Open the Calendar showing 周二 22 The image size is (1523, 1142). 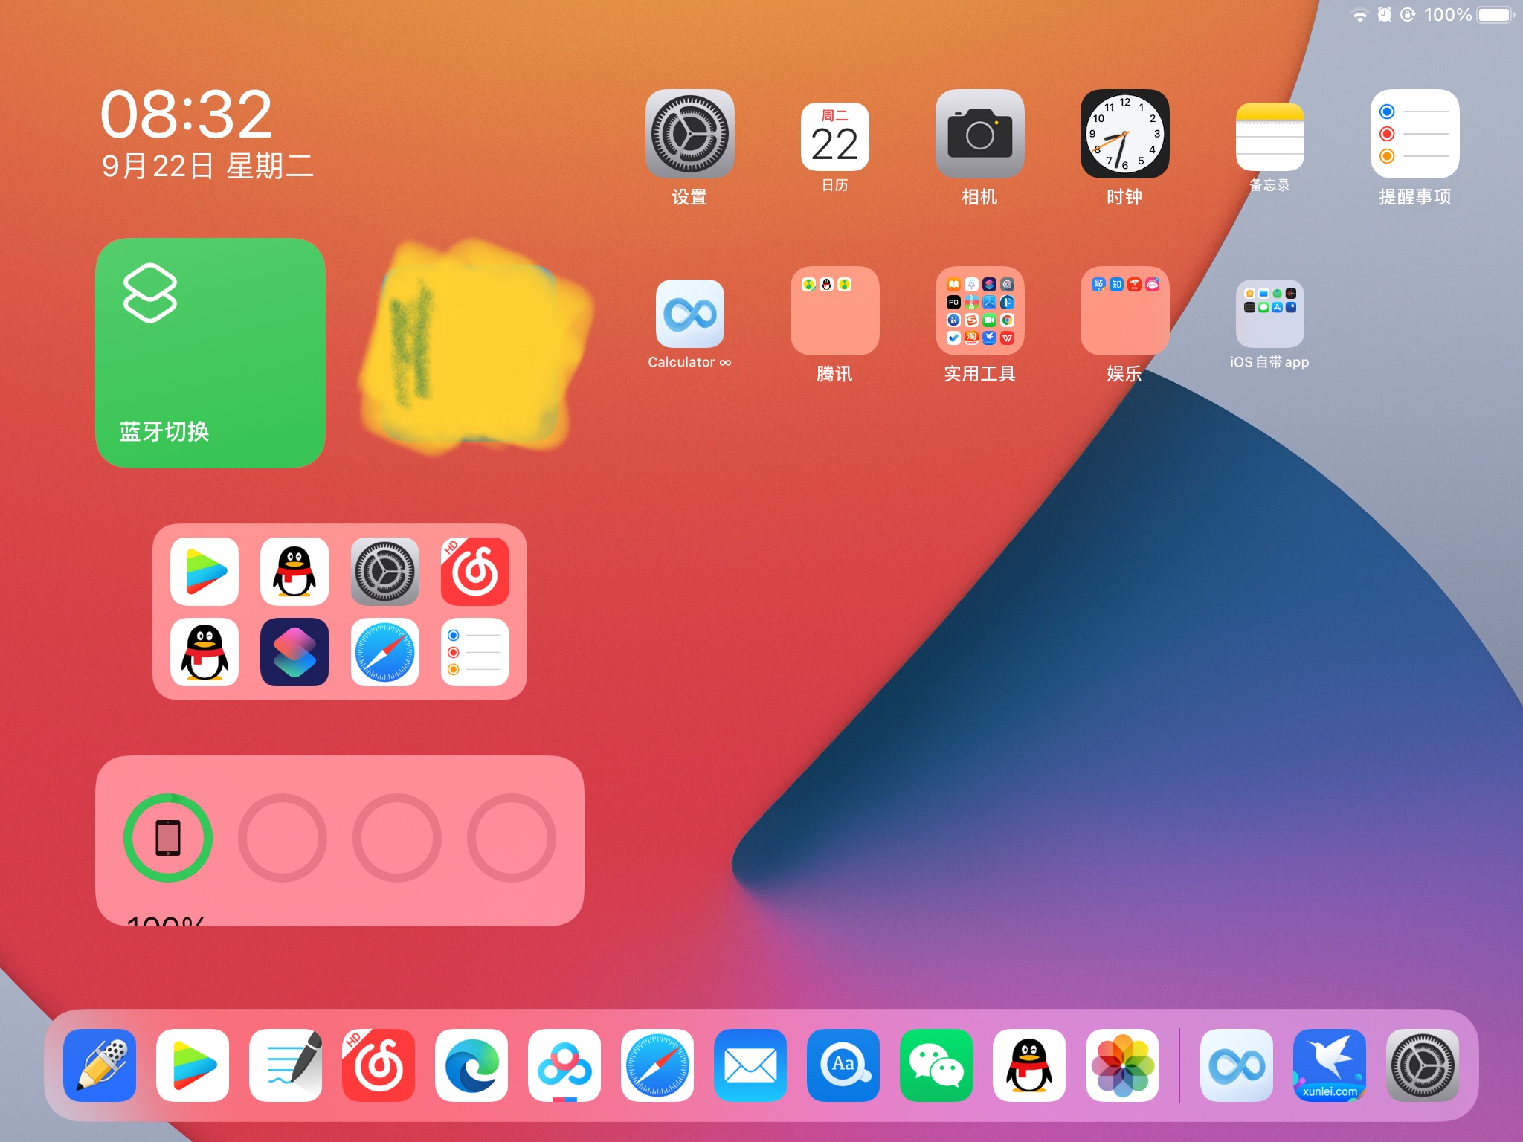click(x=834, y=137)
